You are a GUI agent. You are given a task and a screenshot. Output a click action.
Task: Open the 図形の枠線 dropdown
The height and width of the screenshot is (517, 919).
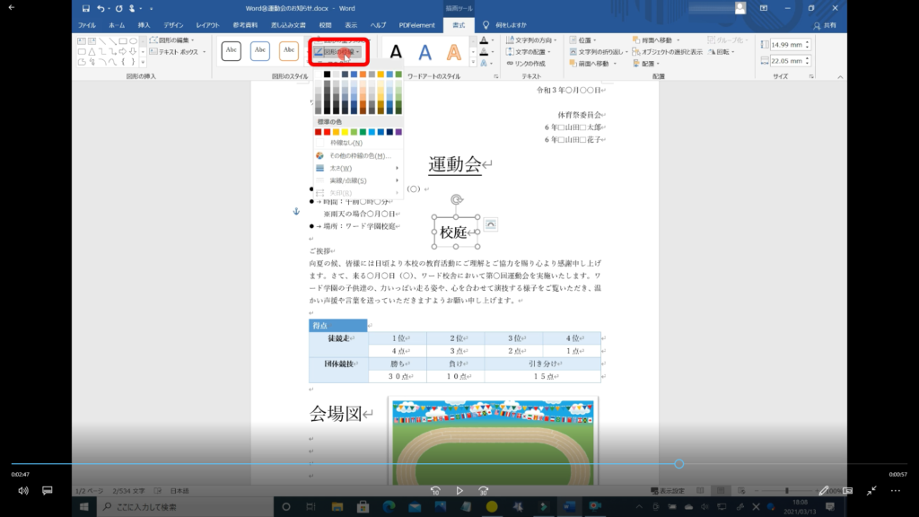click(x=340, y=52)
